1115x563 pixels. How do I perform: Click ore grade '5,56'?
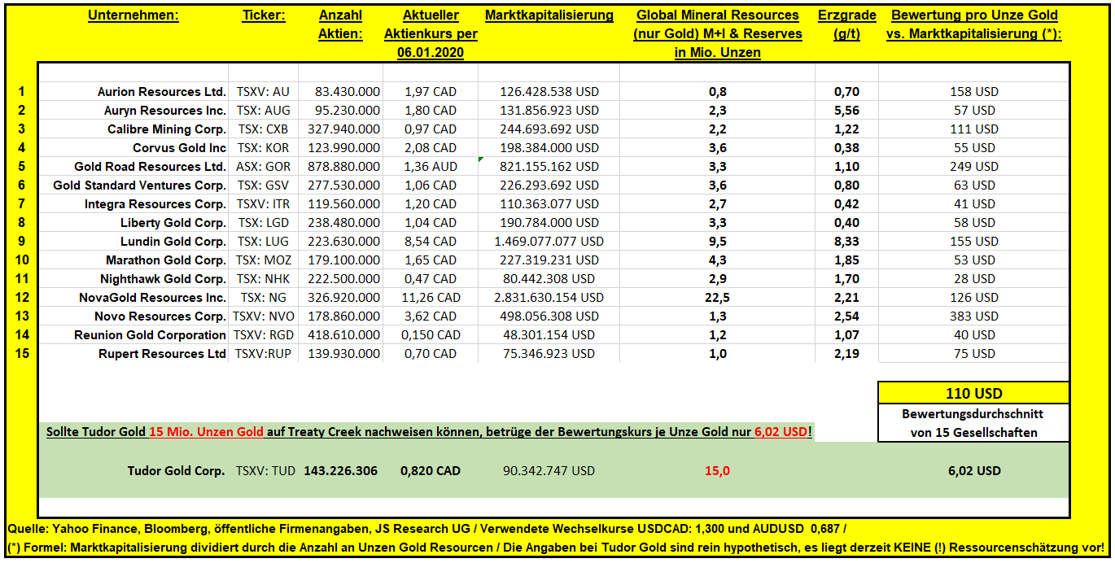pyautogui.click(x=846, y=111)
